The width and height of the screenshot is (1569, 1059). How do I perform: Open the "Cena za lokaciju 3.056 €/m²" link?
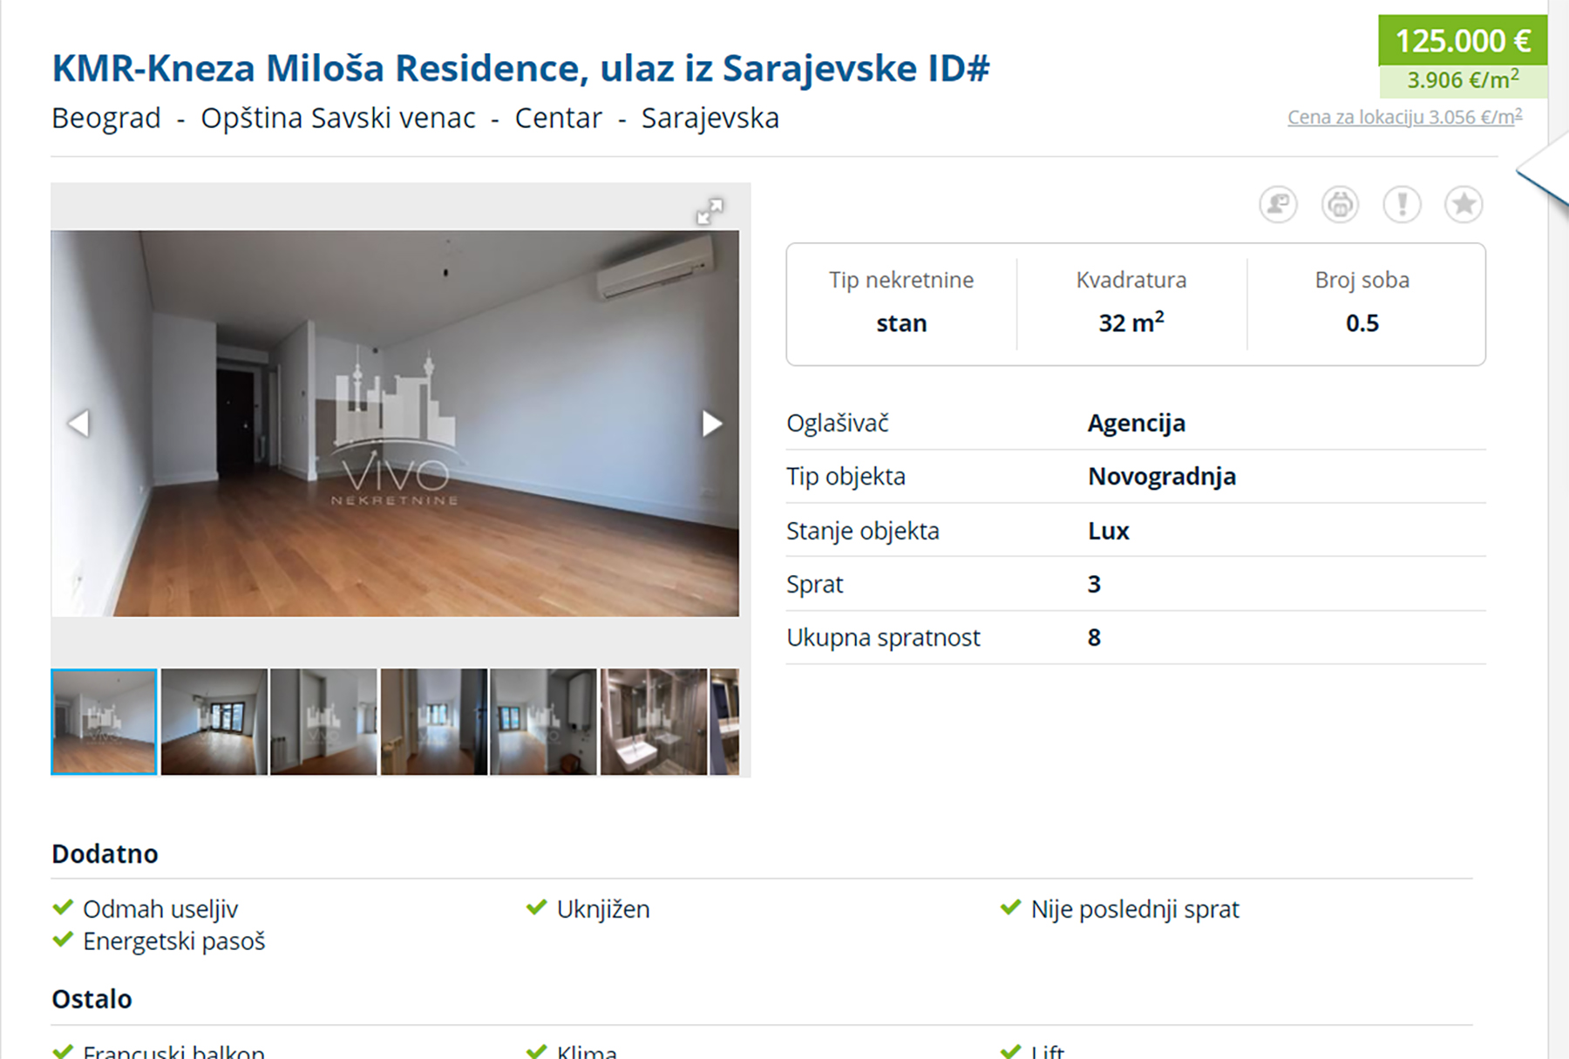(x=1405, y=117)
